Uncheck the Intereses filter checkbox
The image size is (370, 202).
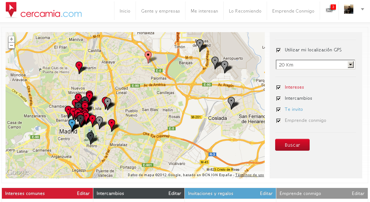coord(279,88)
